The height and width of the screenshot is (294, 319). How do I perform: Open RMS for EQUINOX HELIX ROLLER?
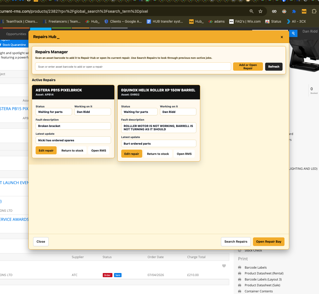(x=184, y=154)
